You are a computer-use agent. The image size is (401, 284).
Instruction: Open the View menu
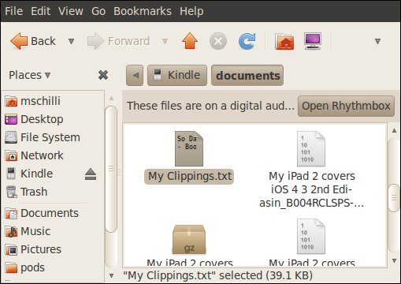(71, 11)
